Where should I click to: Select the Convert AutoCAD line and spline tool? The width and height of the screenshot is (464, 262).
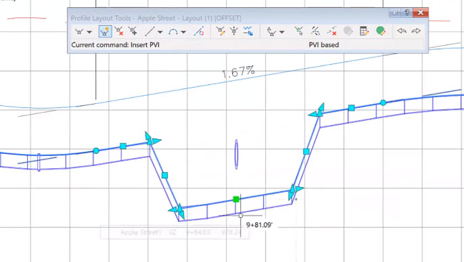(199, 31)
